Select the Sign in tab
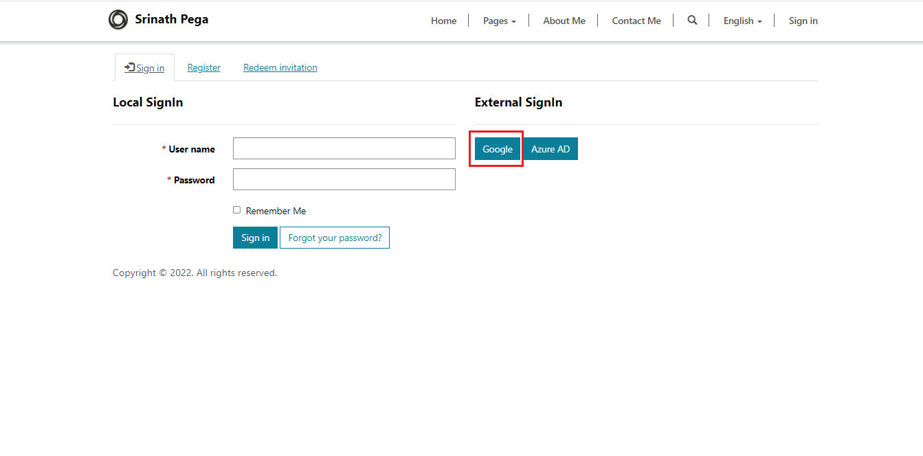The height and width of the screenshot is (456, 923). click(150, 69)
